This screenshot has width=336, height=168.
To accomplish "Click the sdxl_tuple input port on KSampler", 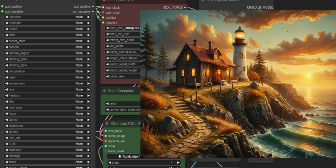I will tap(106, 131).
